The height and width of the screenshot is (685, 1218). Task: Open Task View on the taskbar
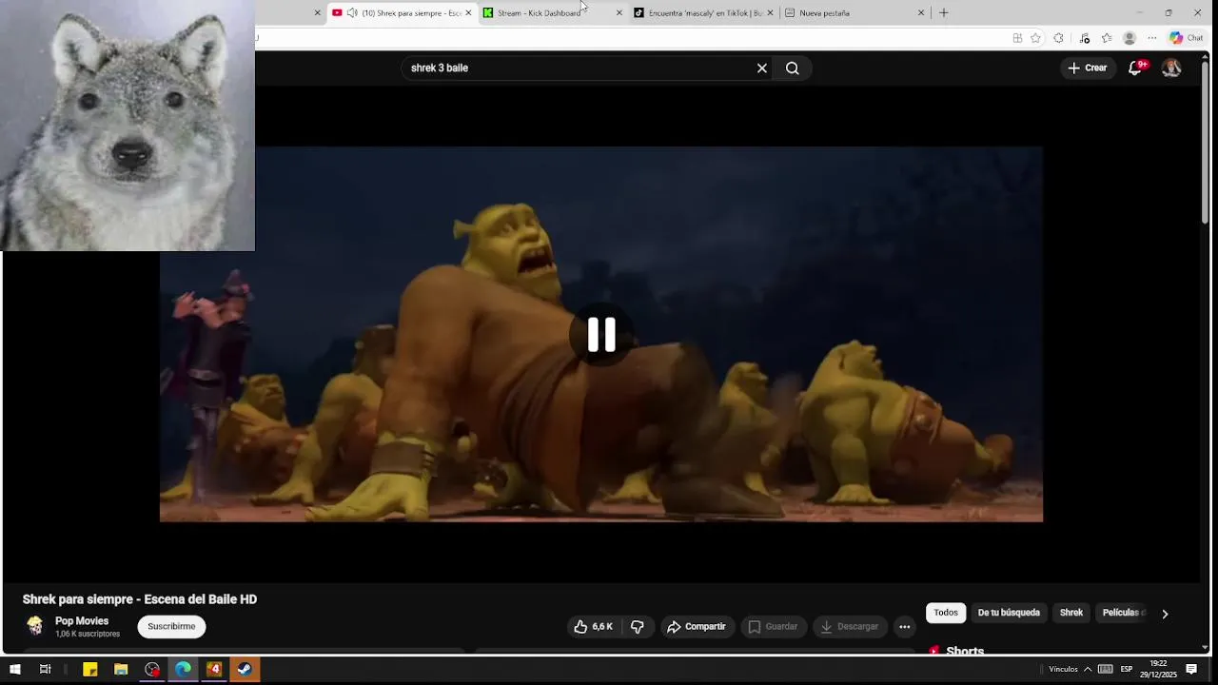45,670
